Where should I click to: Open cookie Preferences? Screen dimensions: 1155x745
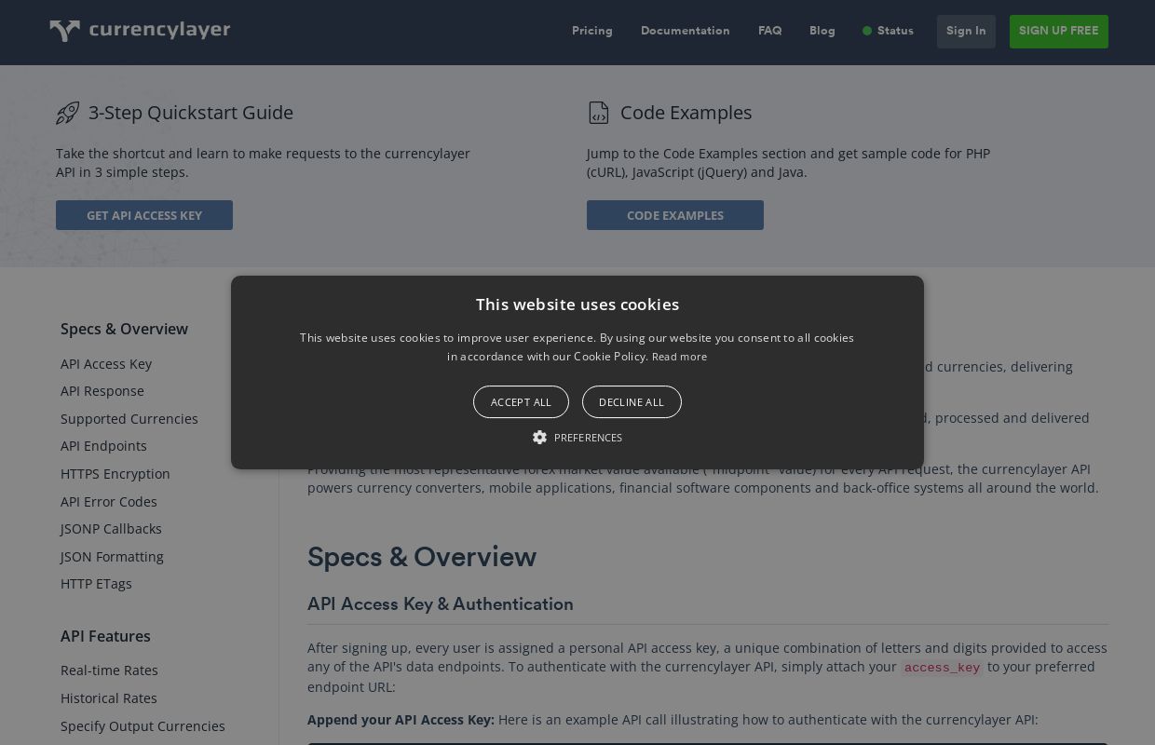[588, 438]
